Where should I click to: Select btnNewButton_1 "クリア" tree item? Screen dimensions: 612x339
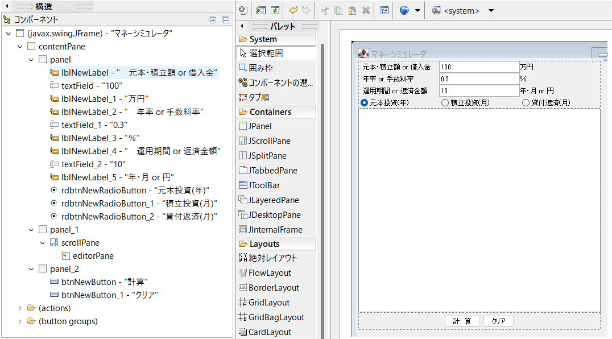[x=104, y=295]
